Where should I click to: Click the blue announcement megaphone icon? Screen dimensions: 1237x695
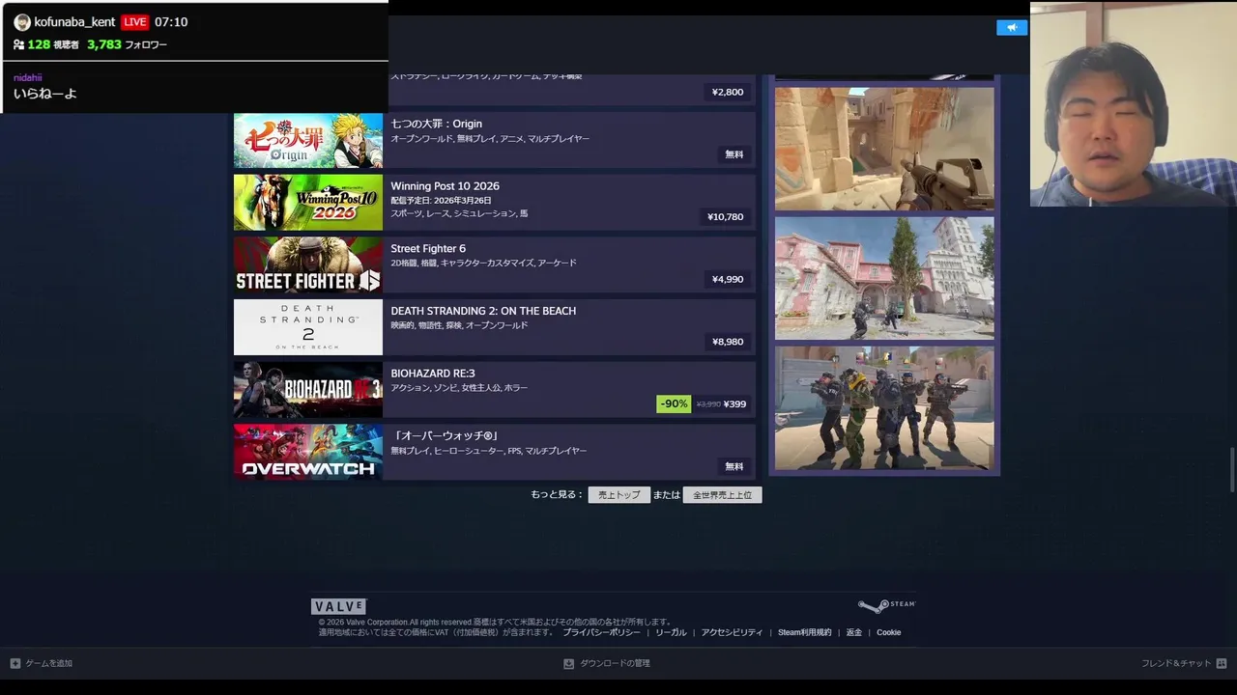coord(1012,27)
